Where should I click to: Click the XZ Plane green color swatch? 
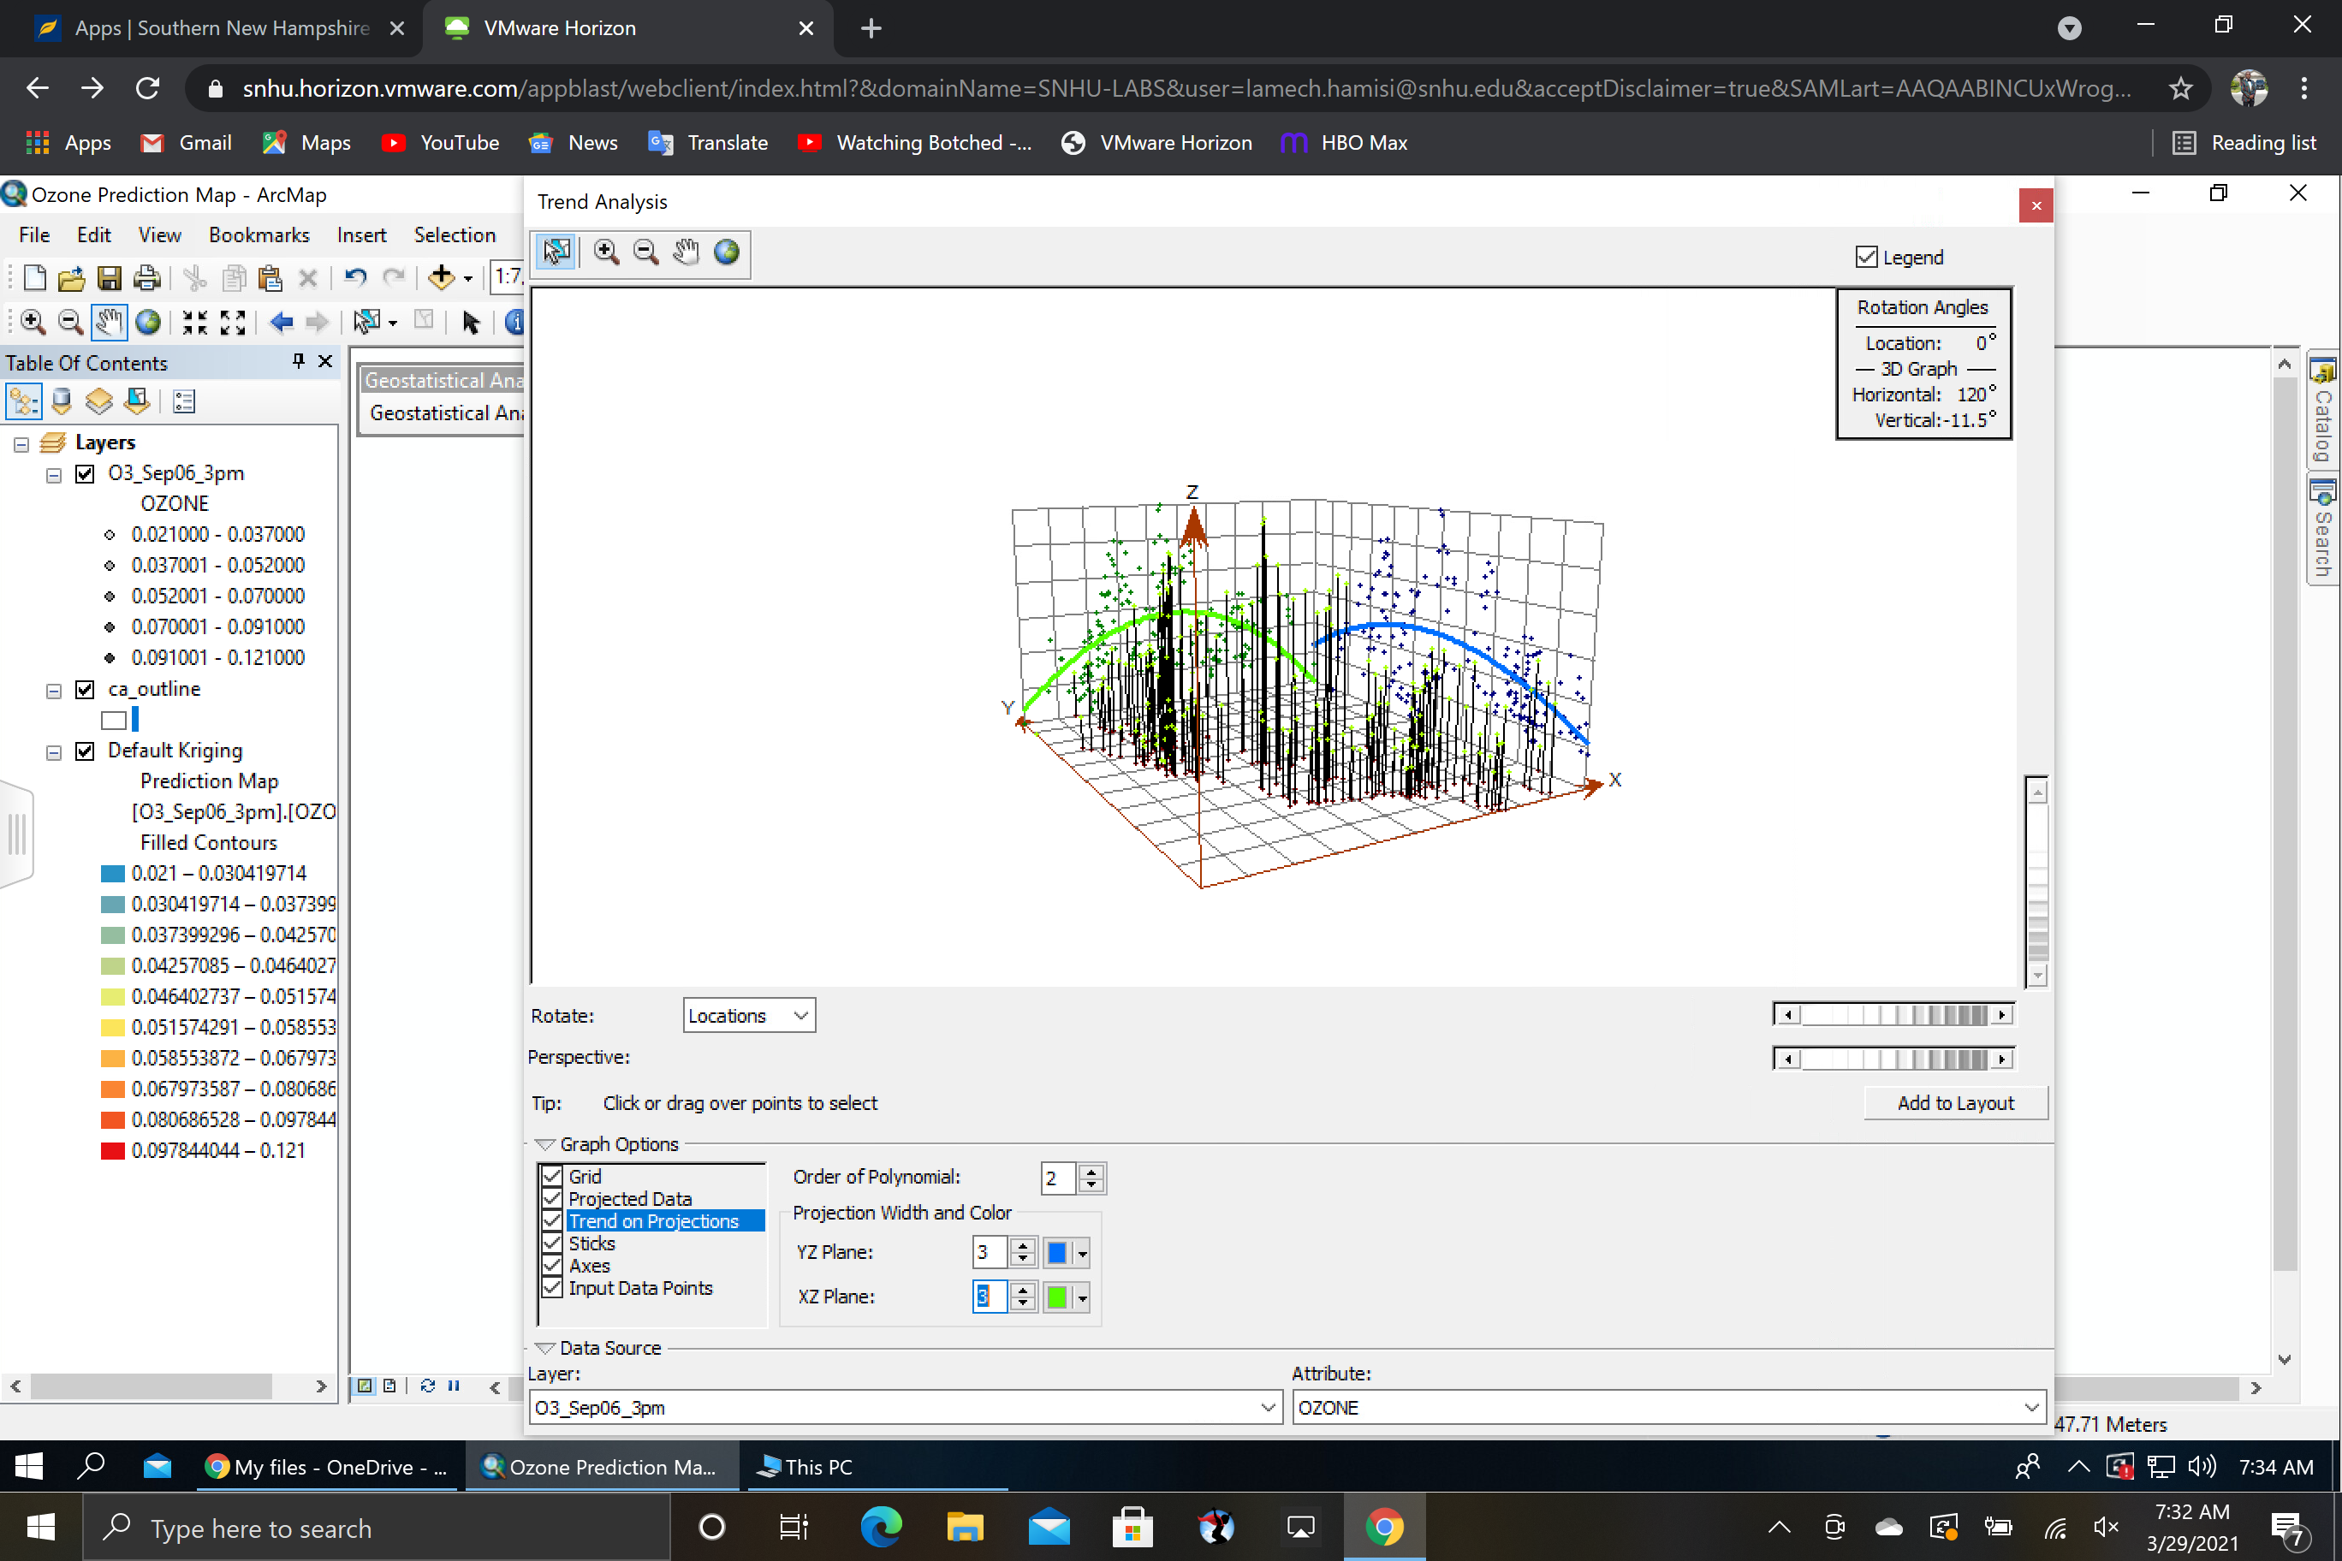(1056, 1297)
